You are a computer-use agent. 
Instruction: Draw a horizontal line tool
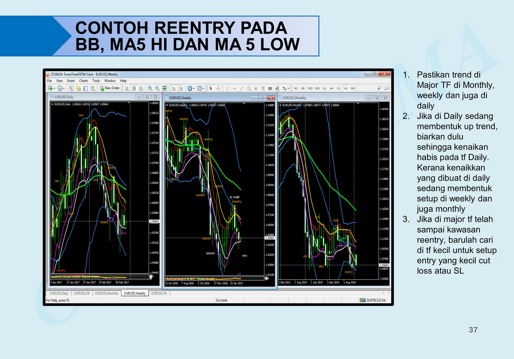click(x=234, y=88)
